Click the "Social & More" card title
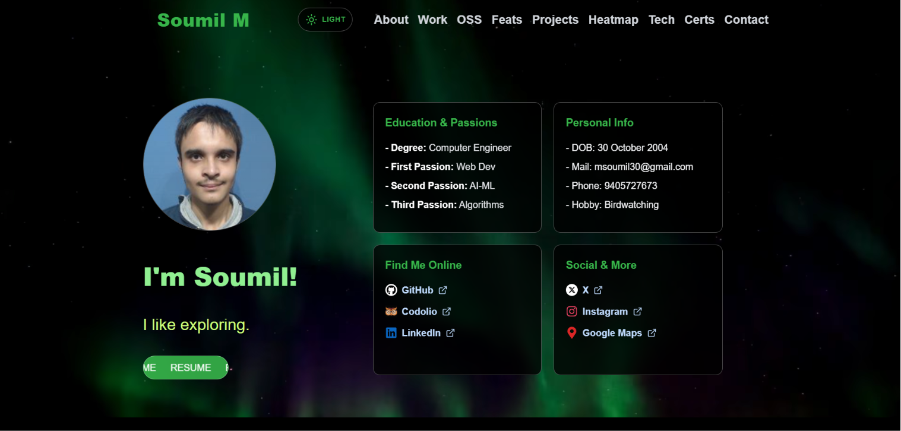The width and height of the screenshot is (901, 431). point(601,265)
